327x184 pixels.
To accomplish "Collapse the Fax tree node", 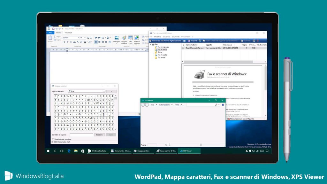I will (x=151, y=45).
